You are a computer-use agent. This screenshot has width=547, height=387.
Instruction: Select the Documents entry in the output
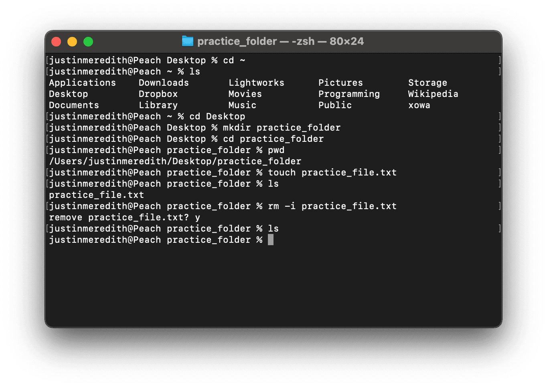[x=74, y=105]
